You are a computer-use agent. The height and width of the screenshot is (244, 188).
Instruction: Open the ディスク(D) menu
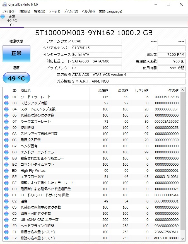[71, 11]
